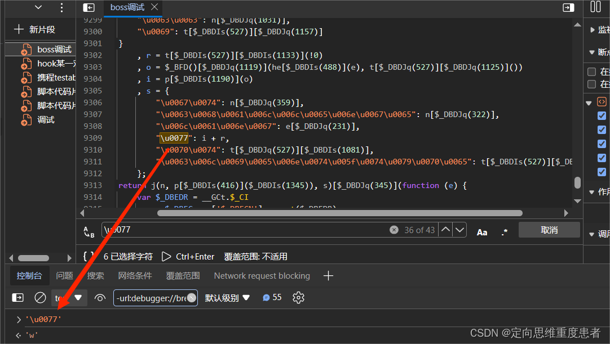
Task: Cancel the search with 取消
Action: pos(549,230)
